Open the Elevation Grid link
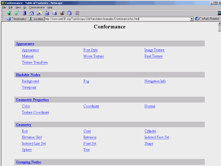This screenshot has height=166, width=221. 34,137
